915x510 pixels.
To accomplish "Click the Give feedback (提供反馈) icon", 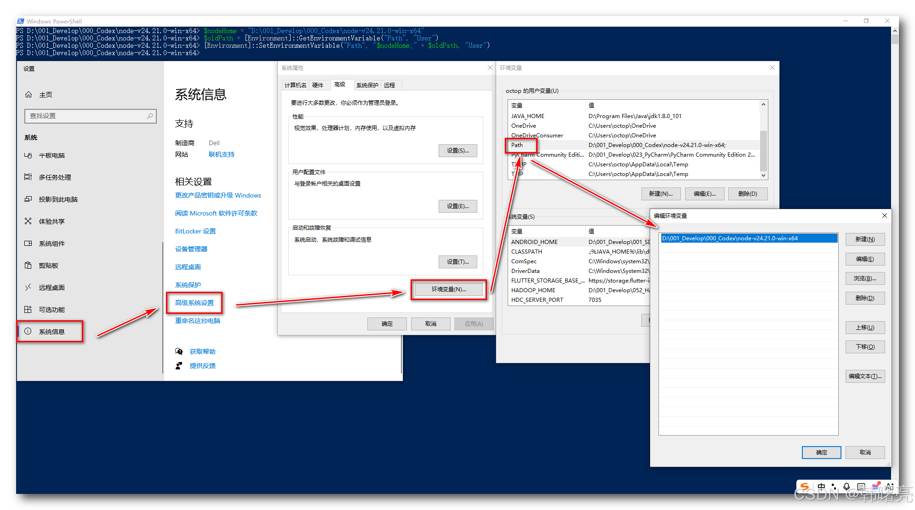I will (179, 366).
